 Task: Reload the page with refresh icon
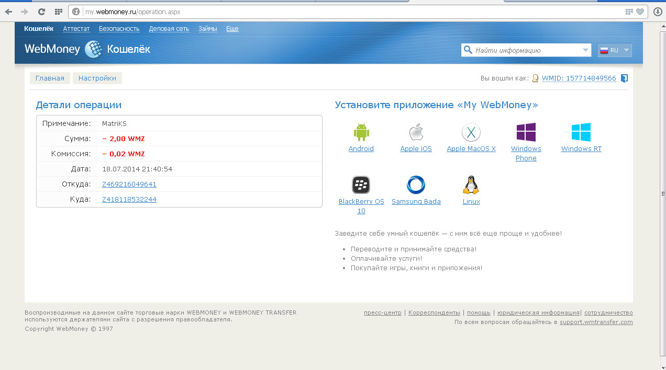(x=41, y=11)
